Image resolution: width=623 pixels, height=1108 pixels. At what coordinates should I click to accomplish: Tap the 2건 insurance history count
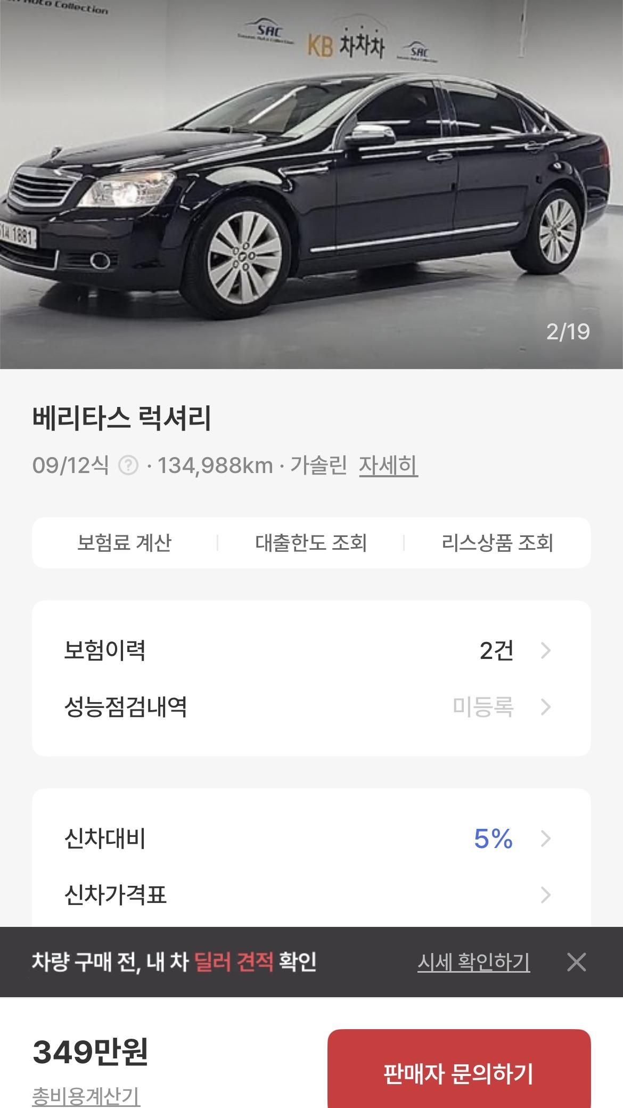coord(496,650)
